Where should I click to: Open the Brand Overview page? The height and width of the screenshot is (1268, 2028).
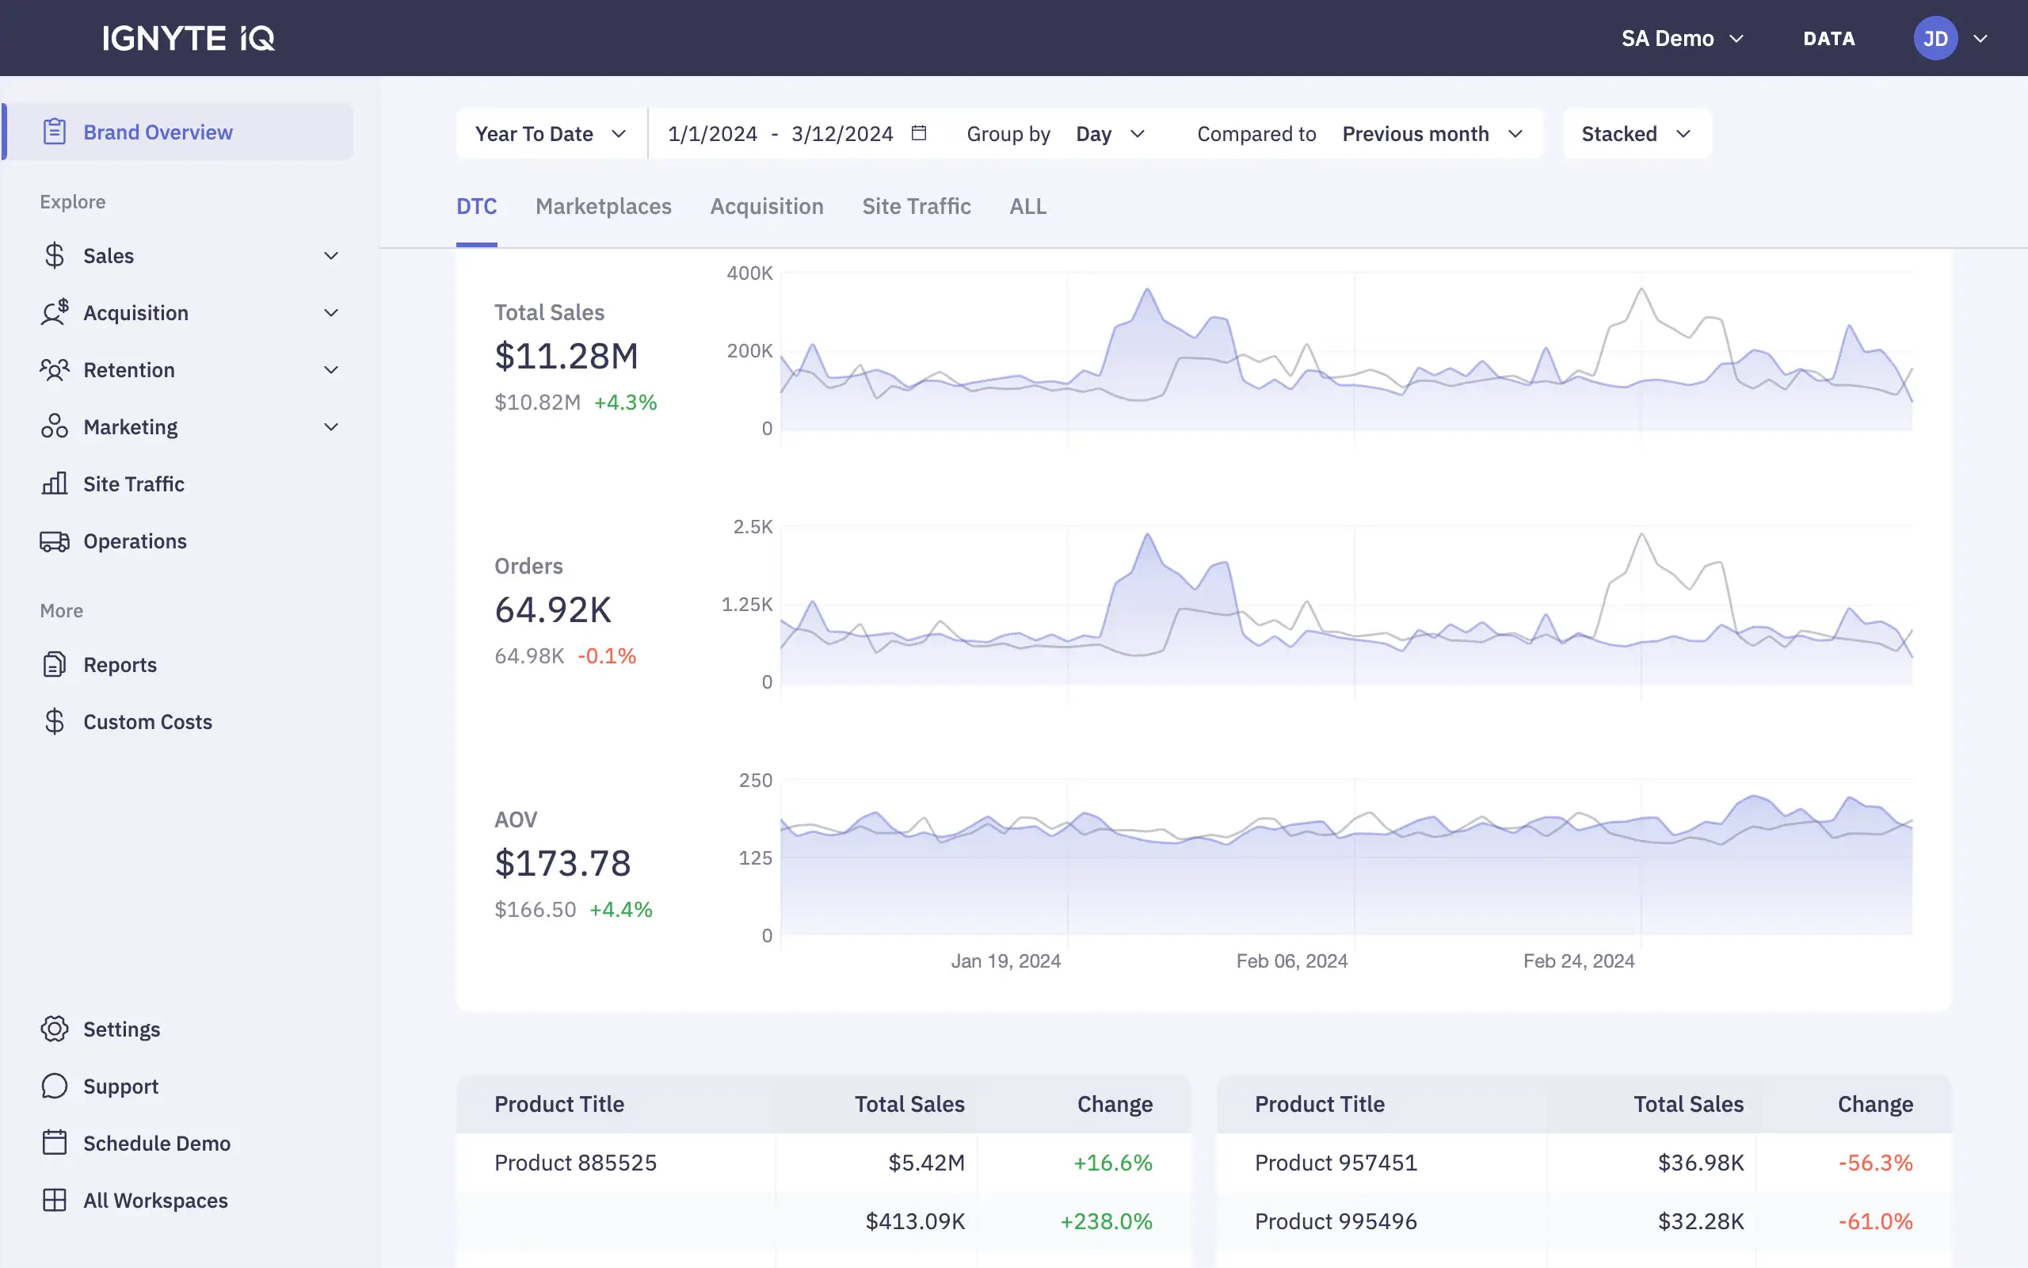178,132
